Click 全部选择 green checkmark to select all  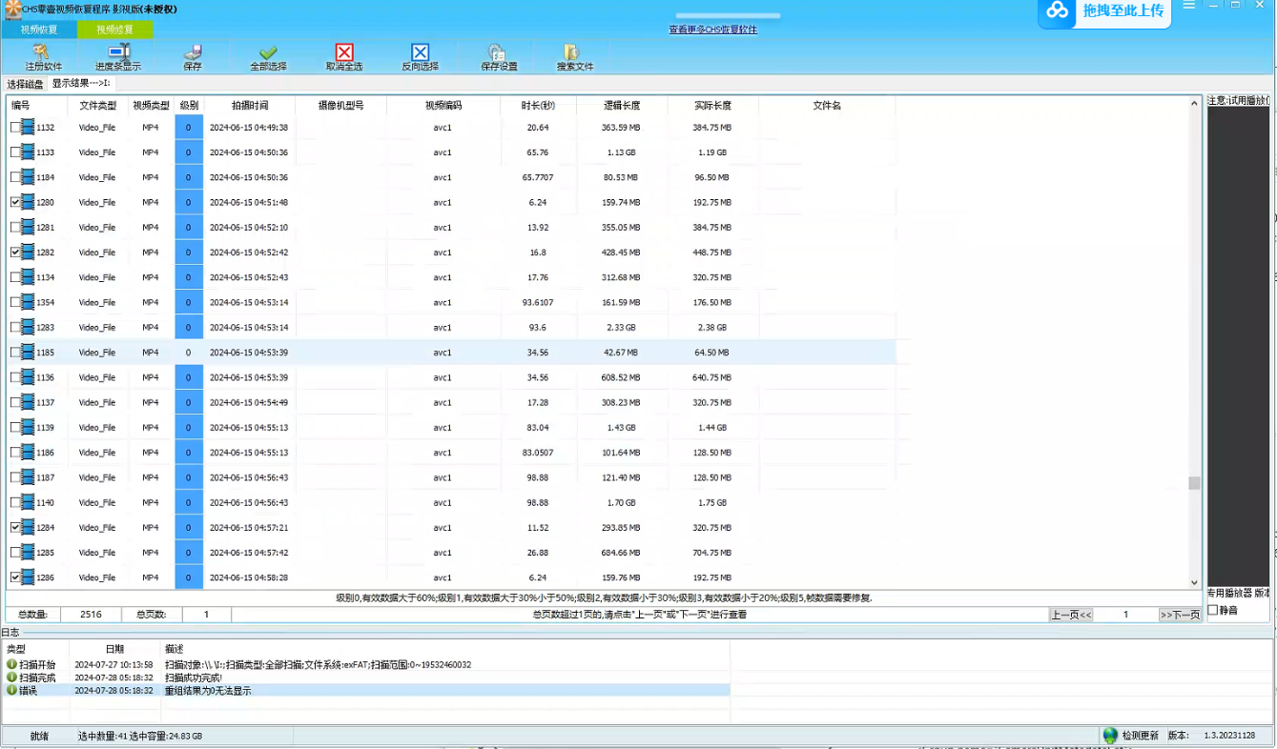pos(268,52)
